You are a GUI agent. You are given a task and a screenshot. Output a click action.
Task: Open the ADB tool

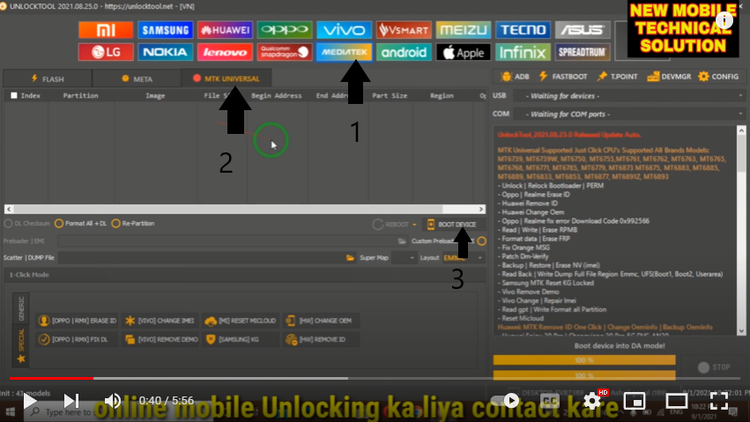tap(515, 77)
